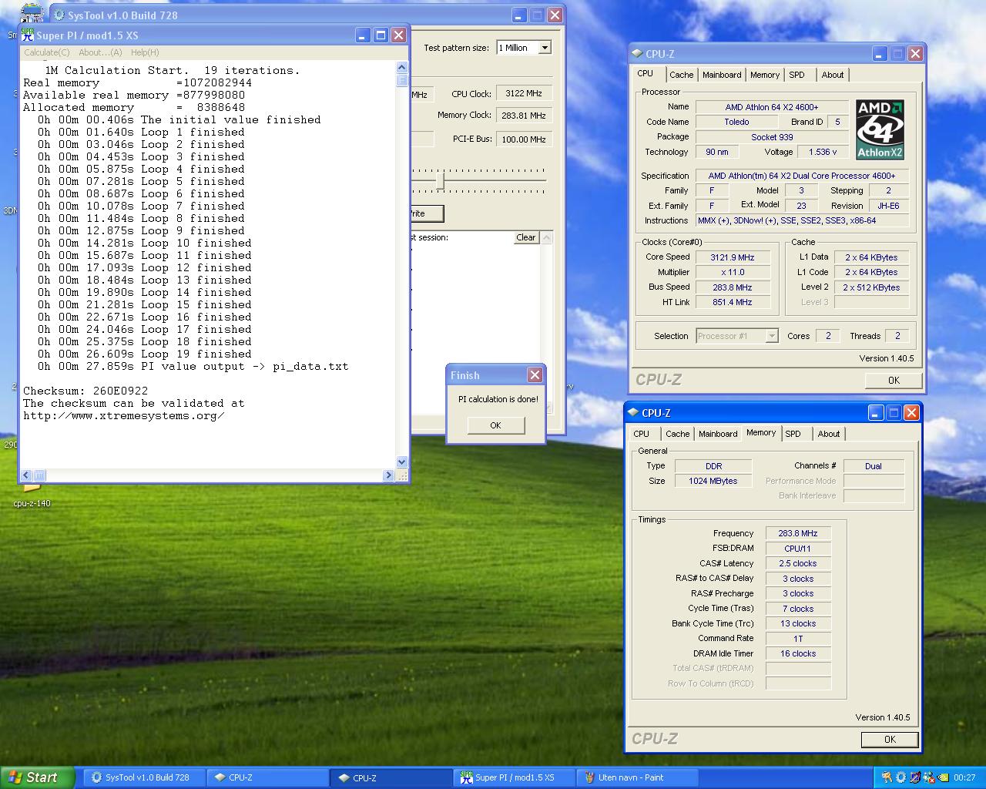Click Multiplier value x 11.0

click(732, 272)
